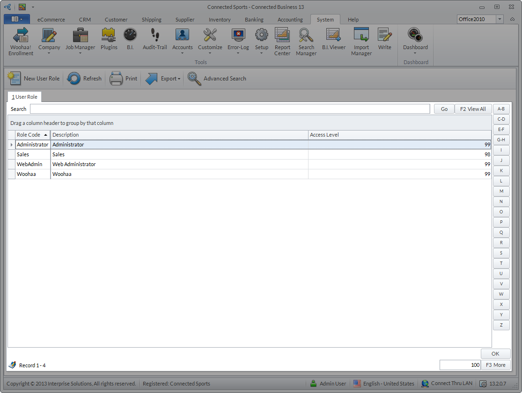Open the Import Manager
This screenshot has width=522, height=393.
tap(361, 42)
